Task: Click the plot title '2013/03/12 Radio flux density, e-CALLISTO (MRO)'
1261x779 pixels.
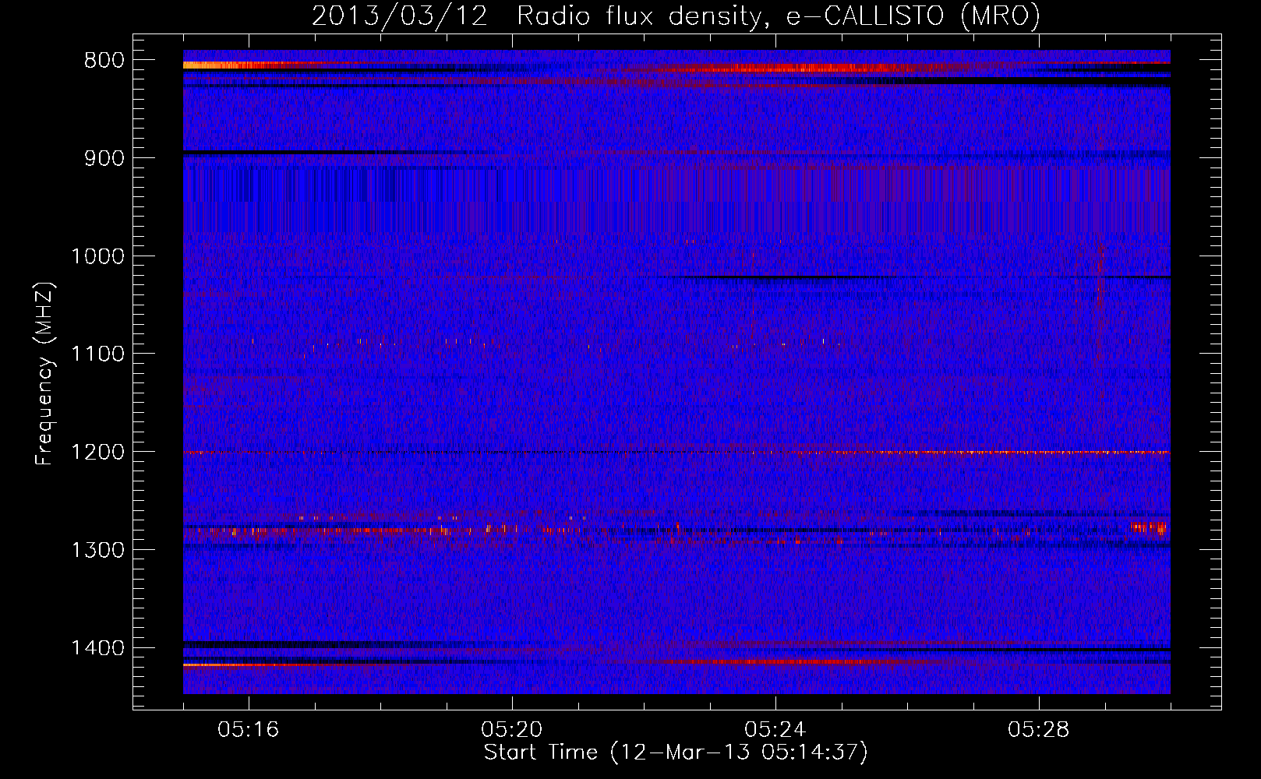Action: tap(676, 16)
